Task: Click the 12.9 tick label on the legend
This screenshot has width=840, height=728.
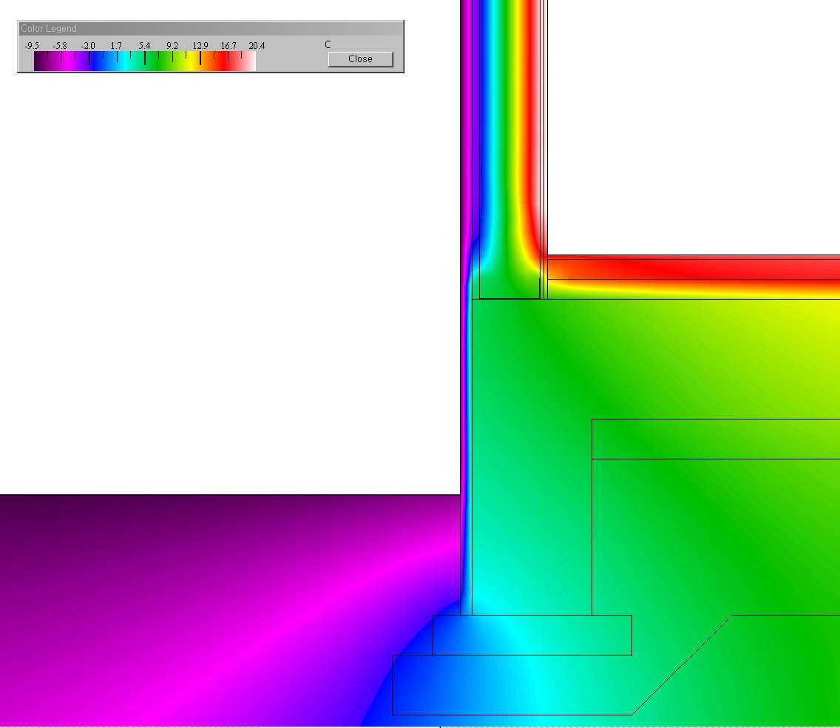Action: [200, 46]
